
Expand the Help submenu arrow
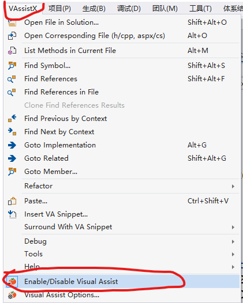[x=233, y=267]
